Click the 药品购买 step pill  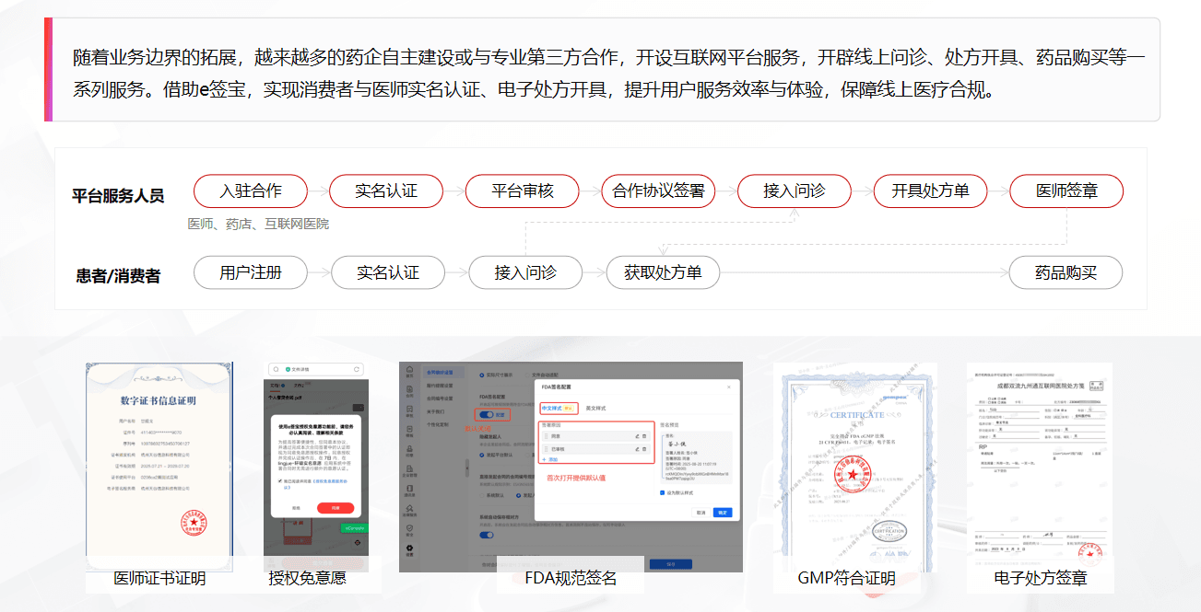[1066, 272]
